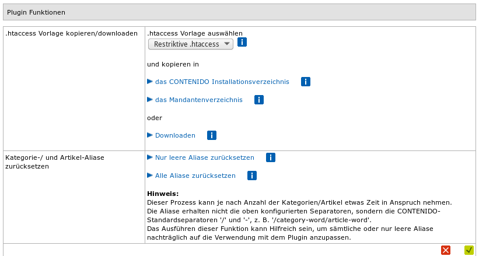Click Alle Aliase zurücksetzen link
The width and height of the screenshot is (479, 256).
[x=195, y=176]
